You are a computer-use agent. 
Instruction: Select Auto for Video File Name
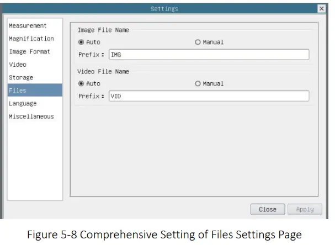pyautogui.click(x=81, y=84)
